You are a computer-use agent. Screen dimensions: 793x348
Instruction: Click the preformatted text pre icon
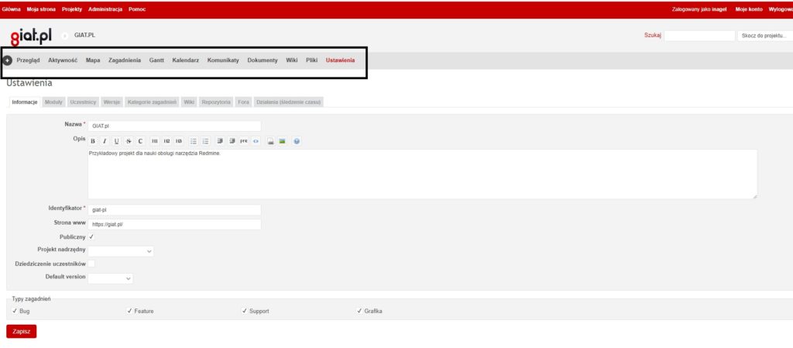[x=244, y=141]
